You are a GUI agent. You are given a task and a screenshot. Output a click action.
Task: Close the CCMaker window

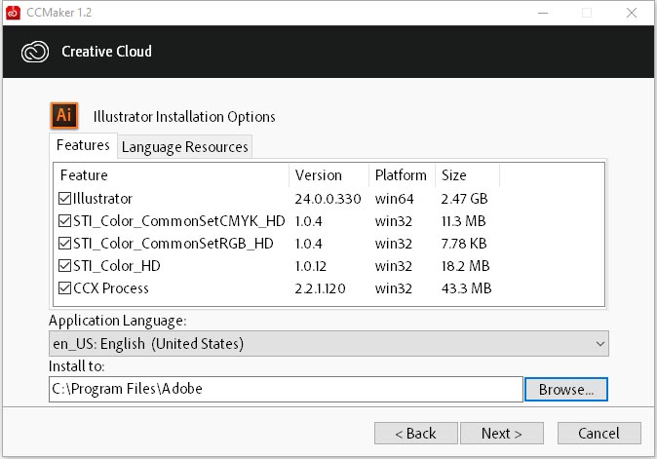632,13
